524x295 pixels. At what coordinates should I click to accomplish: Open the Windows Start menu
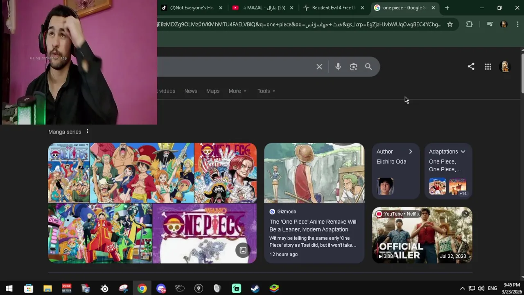pyautogui.click(x=9, y=288)
